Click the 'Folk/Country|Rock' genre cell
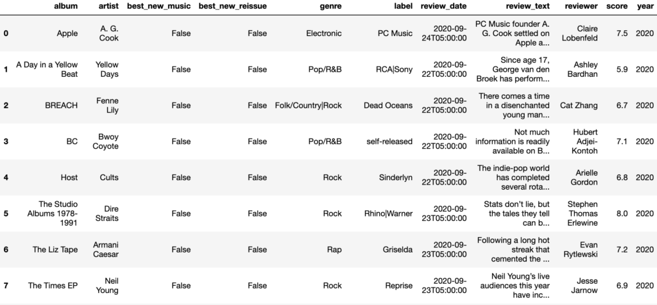657x305 pixels. point(308,105)
